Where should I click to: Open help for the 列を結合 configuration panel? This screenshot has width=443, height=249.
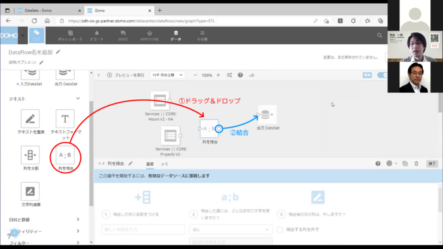[378, 164]
